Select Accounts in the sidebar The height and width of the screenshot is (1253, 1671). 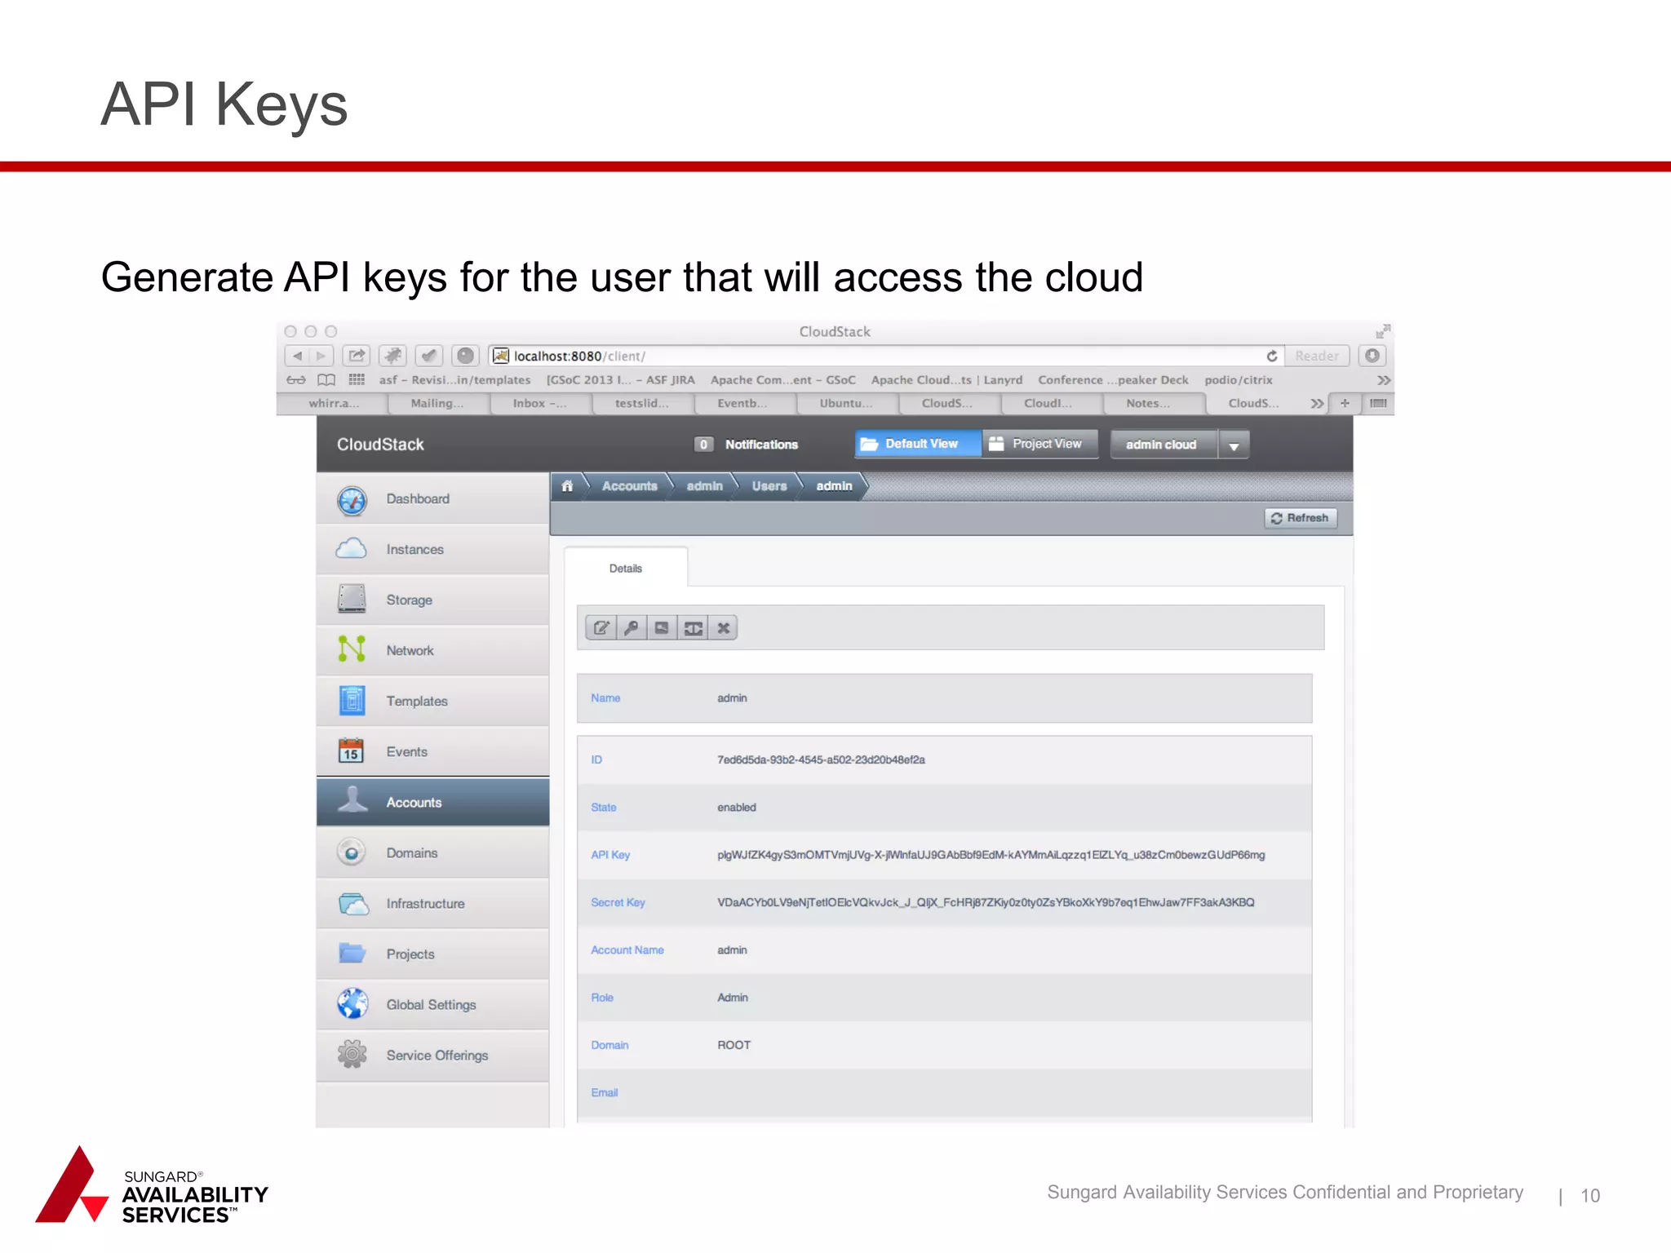coord(432,802)
